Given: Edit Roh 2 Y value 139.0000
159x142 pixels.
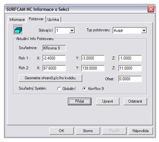Looking at the screenshot, I should (x=93, y=68).
